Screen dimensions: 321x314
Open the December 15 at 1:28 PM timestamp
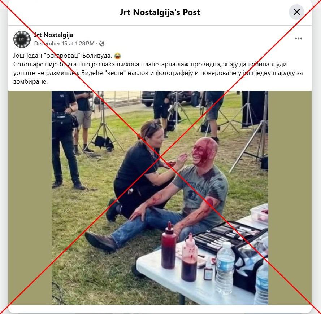[64, 44]
